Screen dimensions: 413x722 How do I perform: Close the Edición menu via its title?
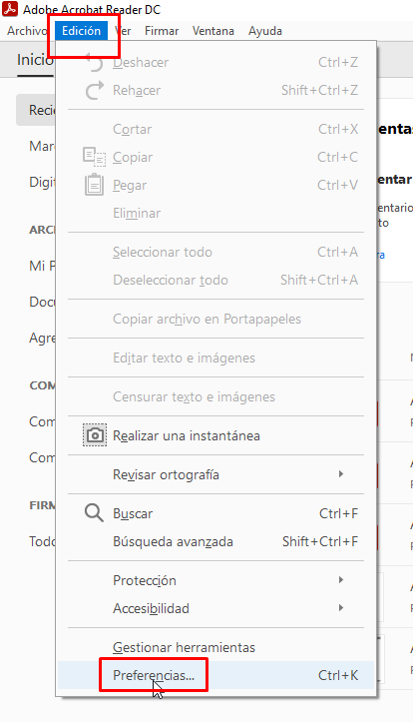82,31
